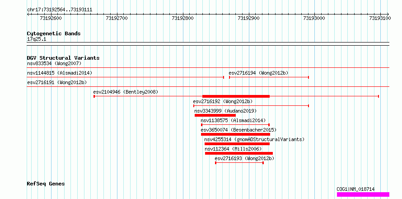The width and height of the screenshot is (402, 199).
Task: Click the nsv112364 (Mills2006) label
Action: tap(233, 149)
